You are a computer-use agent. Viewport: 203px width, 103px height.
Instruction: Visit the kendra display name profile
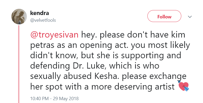point(40,13)
